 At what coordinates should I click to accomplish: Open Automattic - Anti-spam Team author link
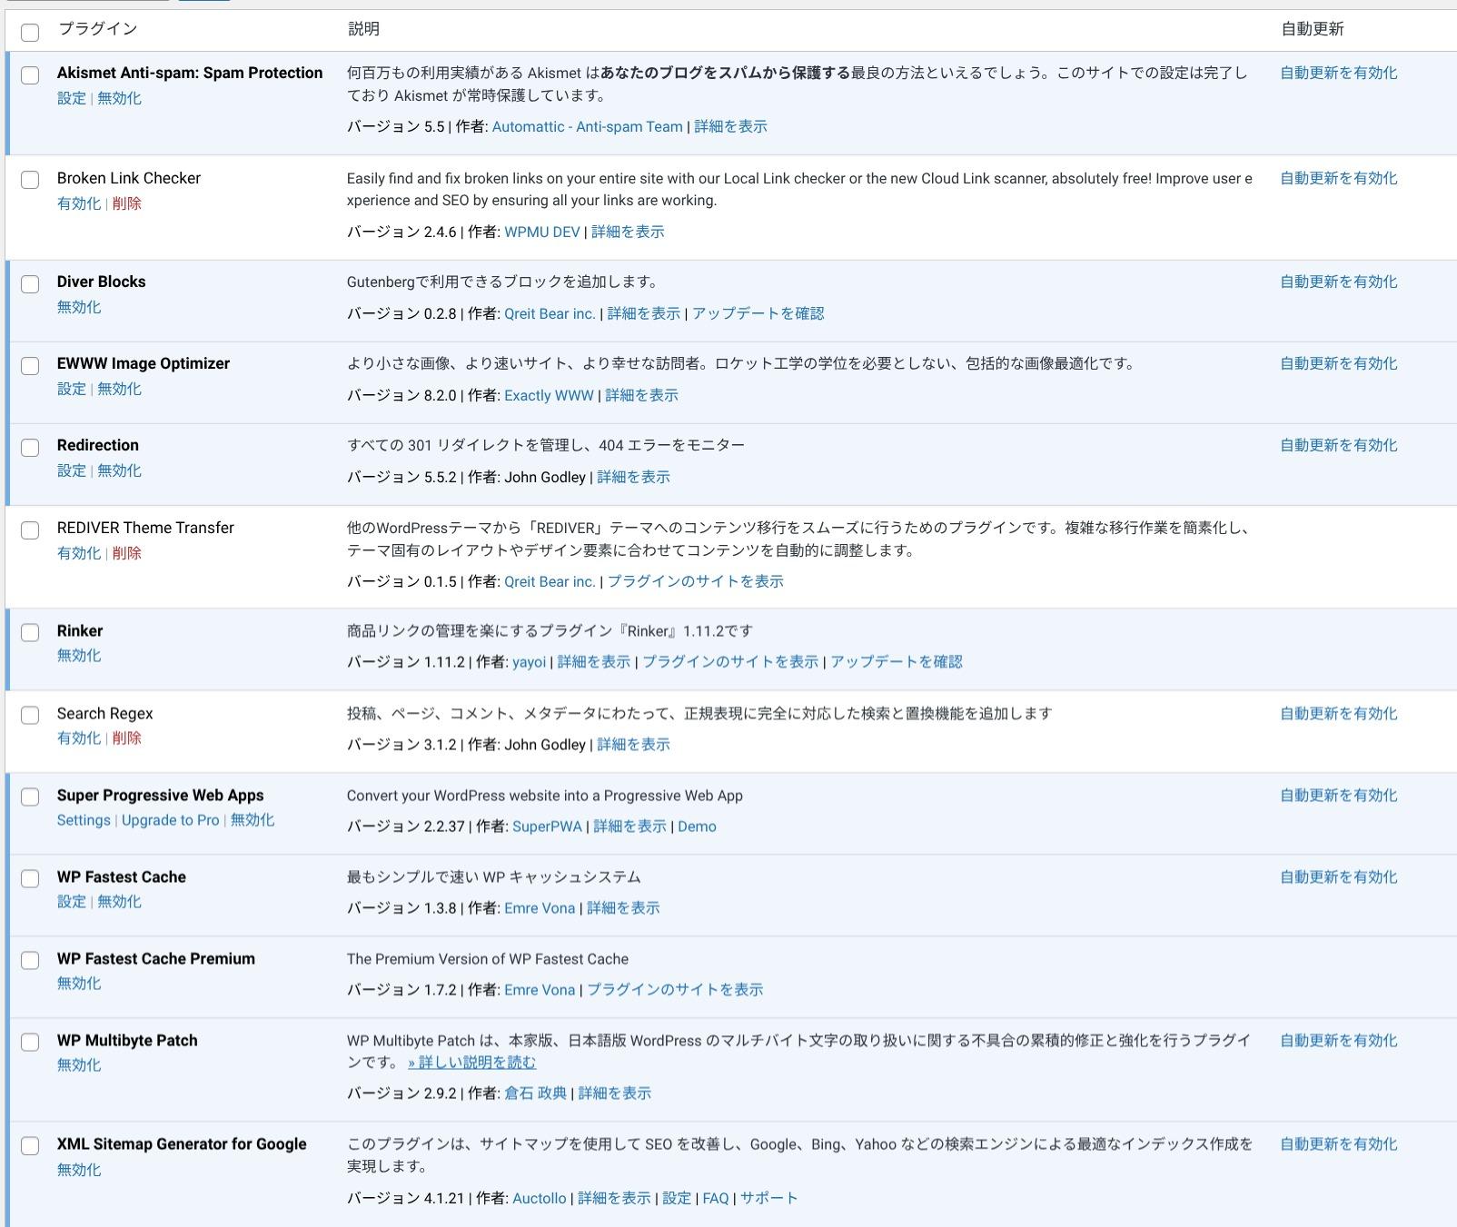[587, 127]
